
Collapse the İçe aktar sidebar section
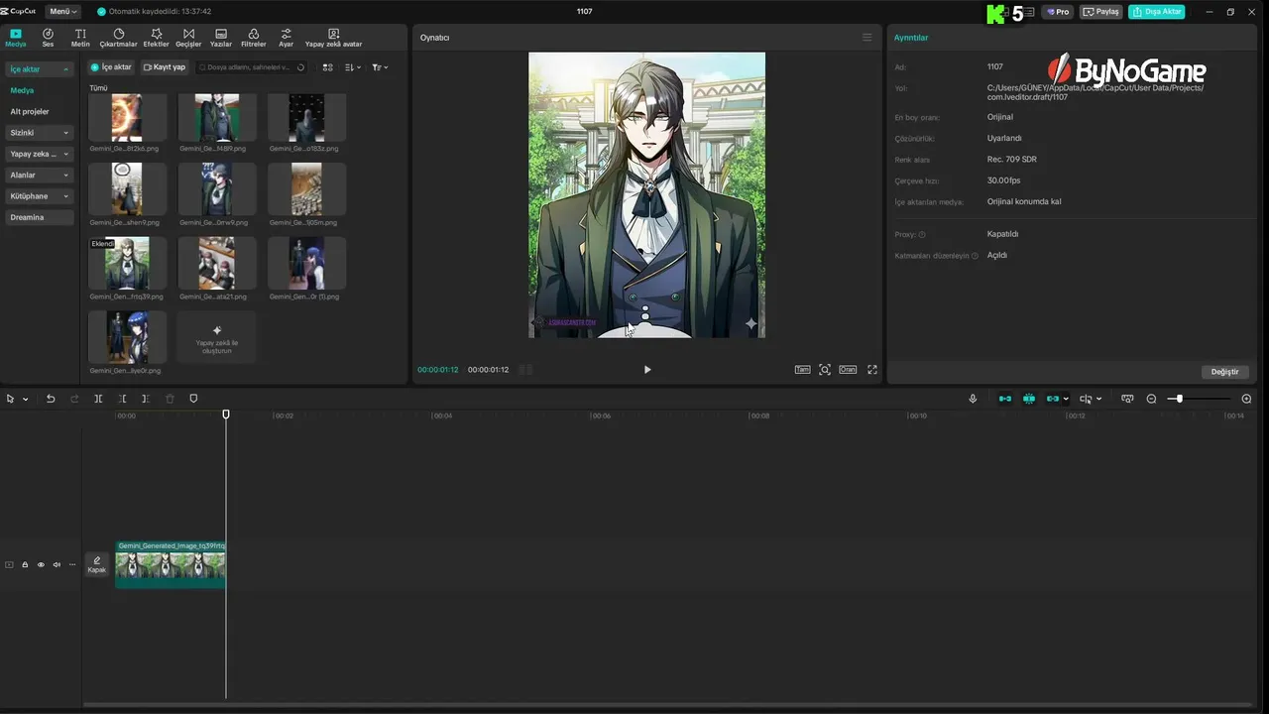pos(40,69)
